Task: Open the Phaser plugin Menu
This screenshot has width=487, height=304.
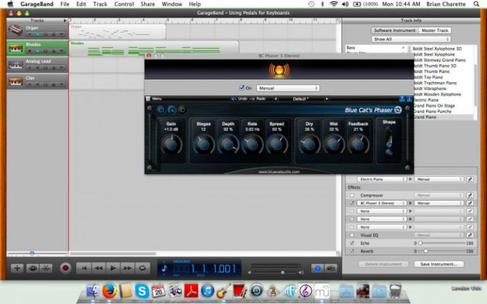Action: (x=154, y=99)
